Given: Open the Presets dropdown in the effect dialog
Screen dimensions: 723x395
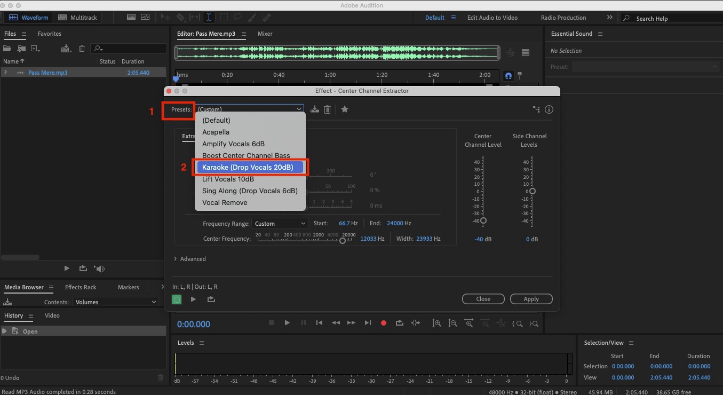Looking at the screenshot, I should point(250,109).
